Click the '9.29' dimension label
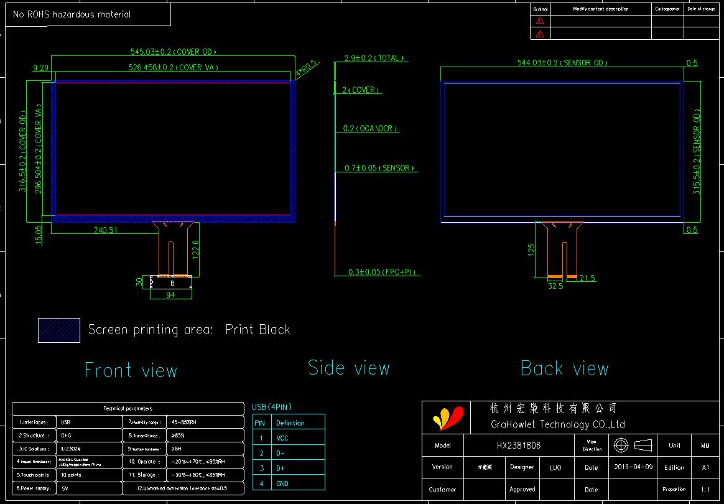This screenshot has height=504, width=724. tap(40, 68)
